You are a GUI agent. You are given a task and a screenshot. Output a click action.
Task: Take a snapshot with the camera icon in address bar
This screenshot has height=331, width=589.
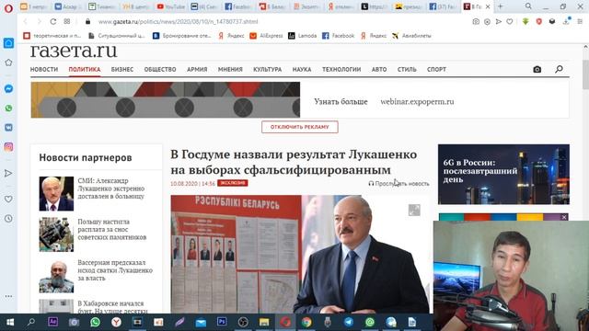point(476,22)
